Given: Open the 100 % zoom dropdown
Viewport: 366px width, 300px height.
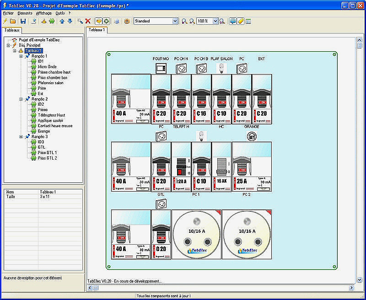Looking at the screenshot, I should pos(215,21).
